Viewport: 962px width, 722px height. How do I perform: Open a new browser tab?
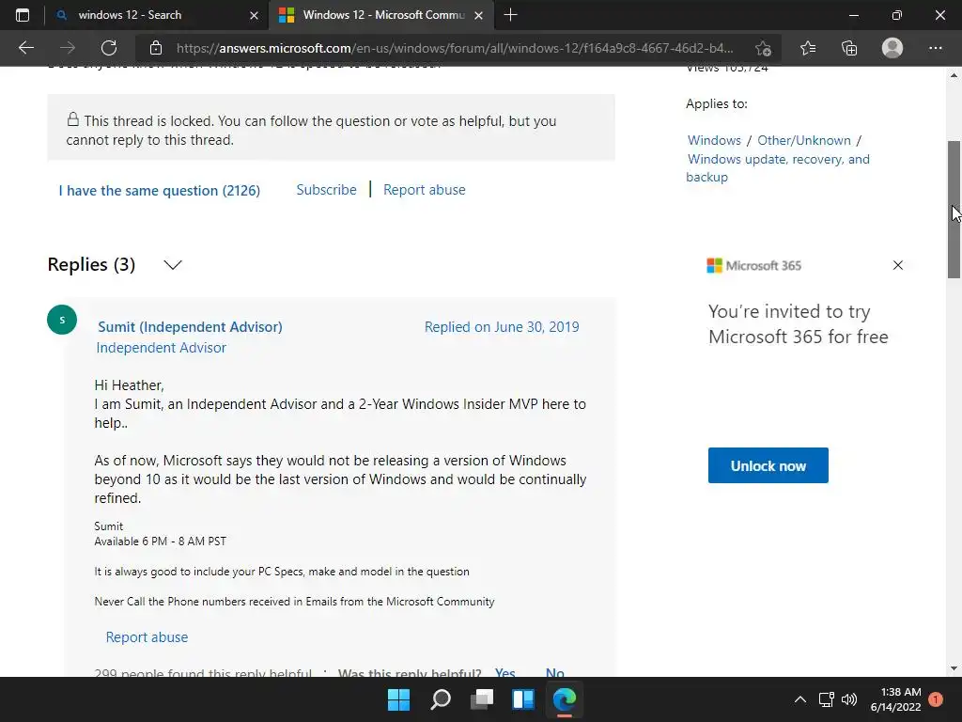pos(510,15)
